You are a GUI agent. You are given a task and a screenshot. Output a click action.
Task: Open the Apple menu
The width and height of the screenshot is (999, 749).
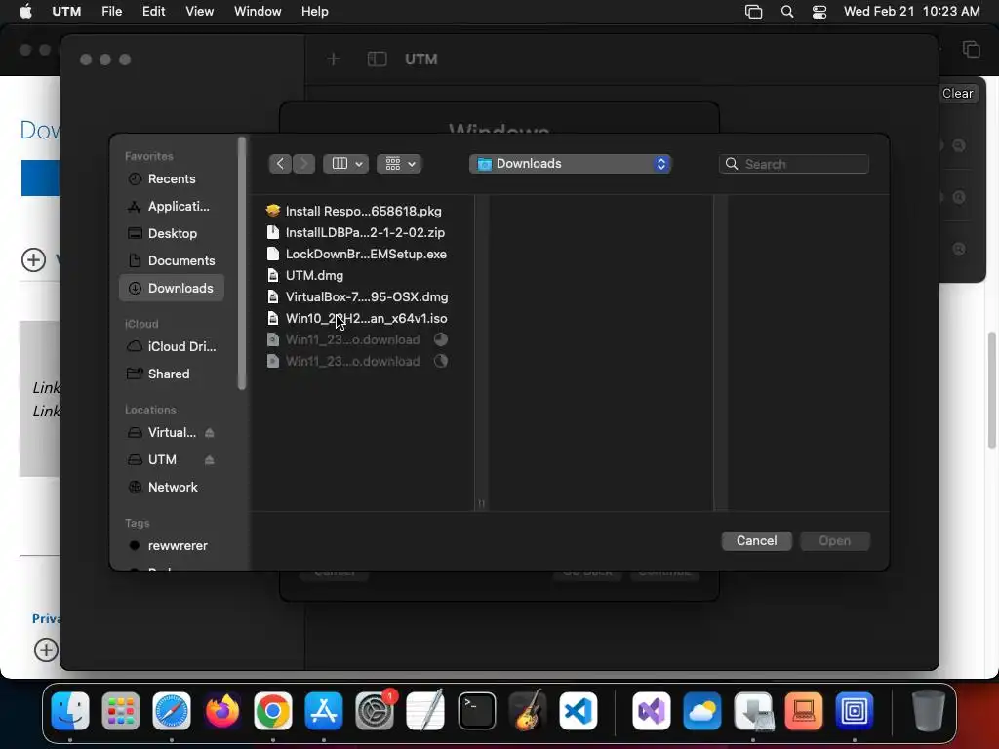pos(25,12)
